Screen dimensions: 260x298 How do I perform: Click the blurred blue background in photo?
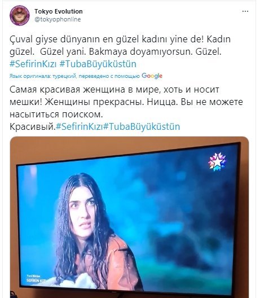point(180,209)
